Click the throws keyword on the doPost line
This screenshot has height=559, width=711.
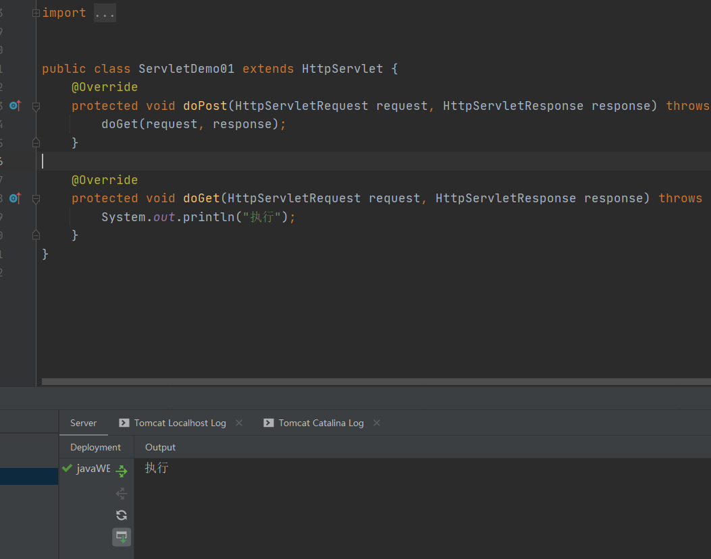point(688,106)
